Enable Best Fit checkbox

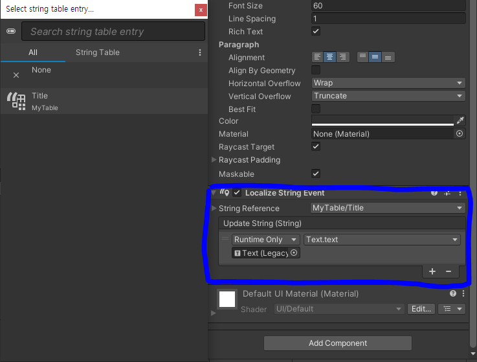[316, 109]
